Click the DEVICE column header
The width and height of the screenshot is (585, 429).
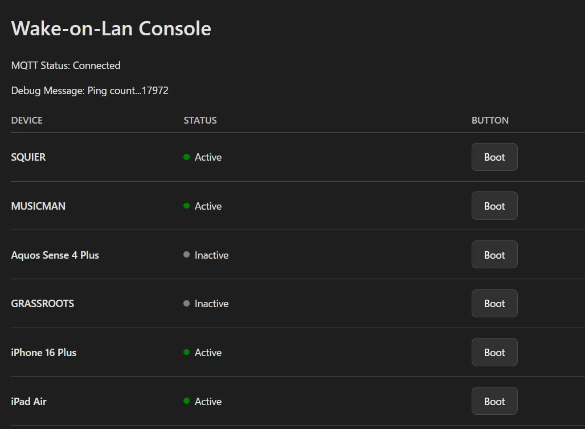pos(27,120)
